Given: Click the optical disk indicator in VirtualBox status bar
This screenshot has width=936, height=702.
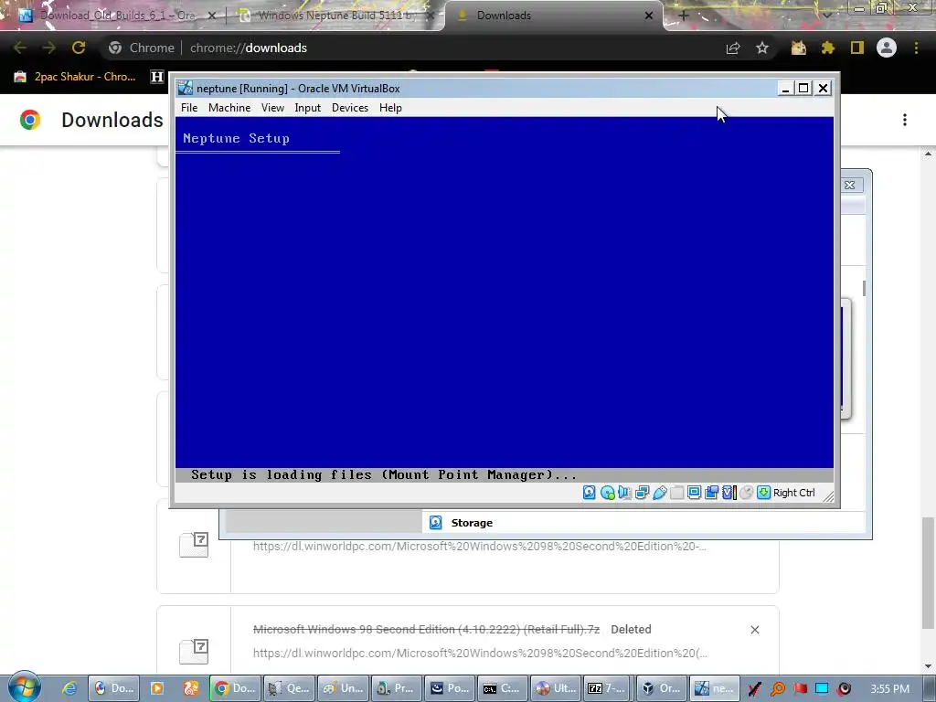Looking at the screenshot, I should point(607,493).
